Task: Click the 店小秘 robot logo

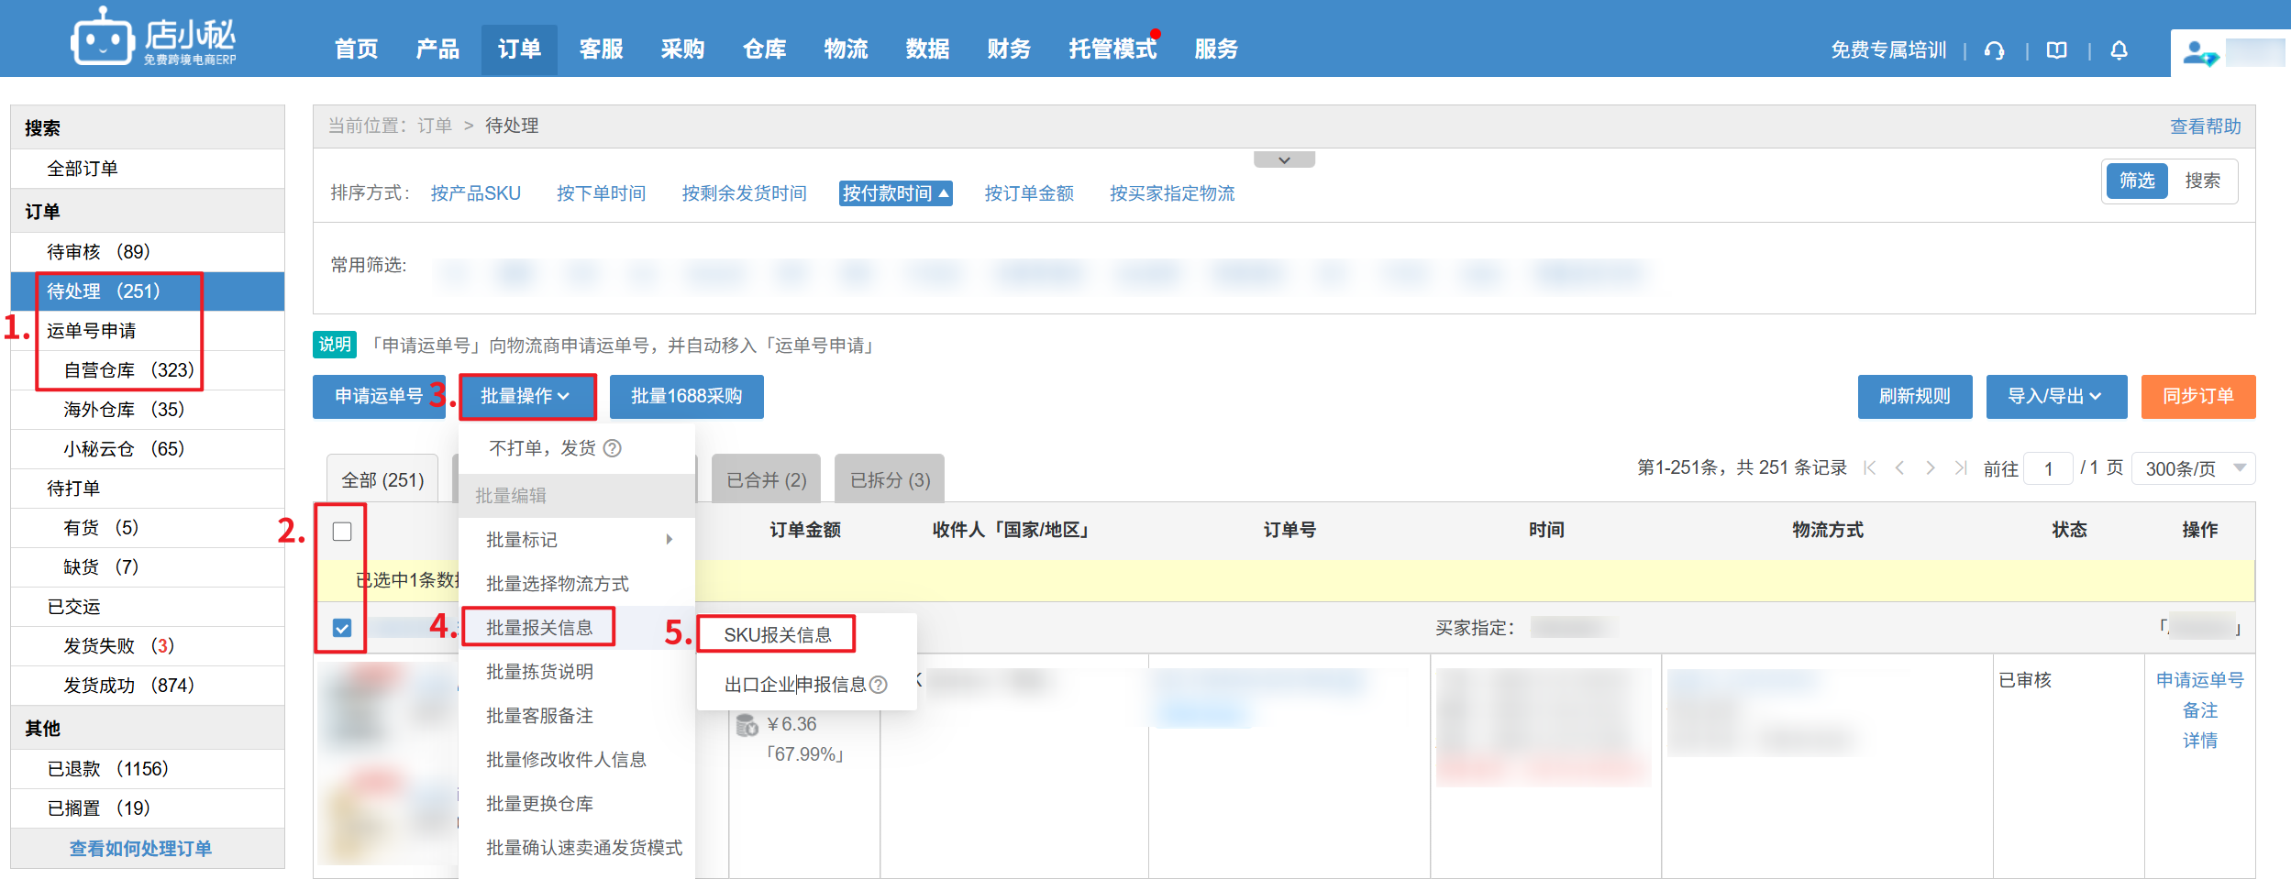Action: [101, 38]
